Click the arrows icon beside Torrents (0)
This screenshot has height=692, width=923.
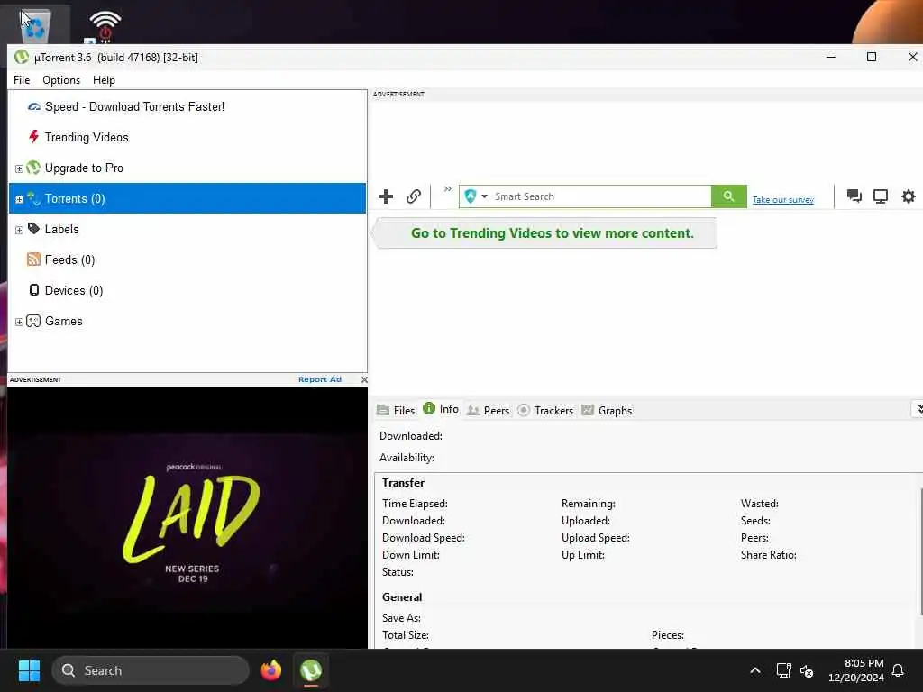point(33,198)
